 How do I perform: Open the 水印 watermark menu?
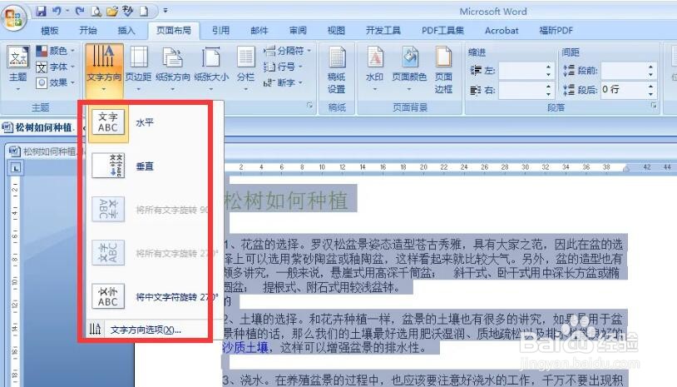coord(375,69)
